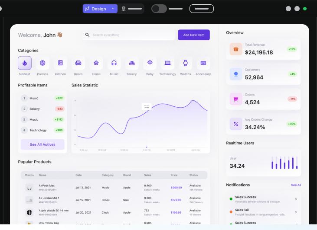Click the Design mode tab
Image resolution: width=317 pixels, height=230 pixels.
point(96,9)
